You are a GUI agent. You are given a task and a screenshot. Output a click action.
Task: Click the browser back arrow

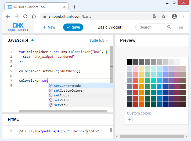tap(8, 16)
